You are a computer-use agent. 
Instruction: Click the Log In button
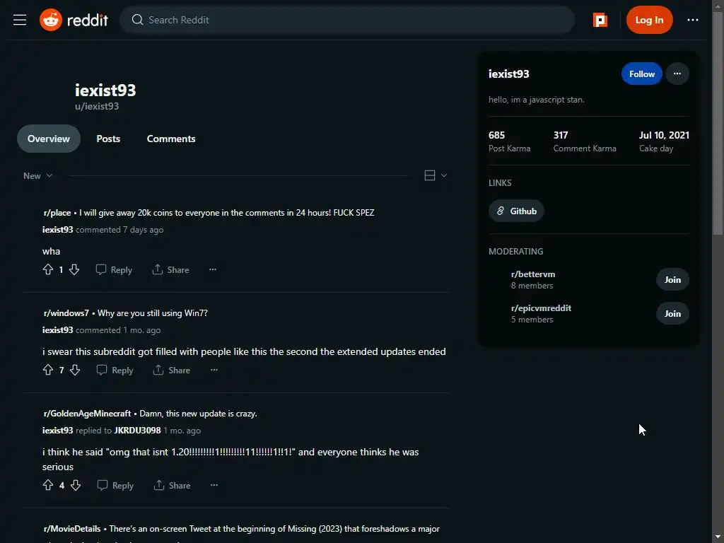[x=649, y=20]
